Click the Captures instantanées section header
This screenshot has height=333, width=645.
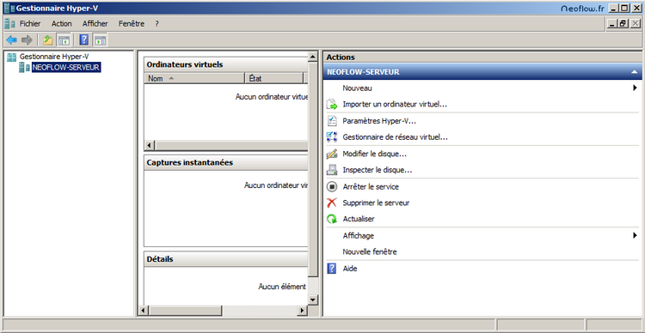click(x=226, y=162)
